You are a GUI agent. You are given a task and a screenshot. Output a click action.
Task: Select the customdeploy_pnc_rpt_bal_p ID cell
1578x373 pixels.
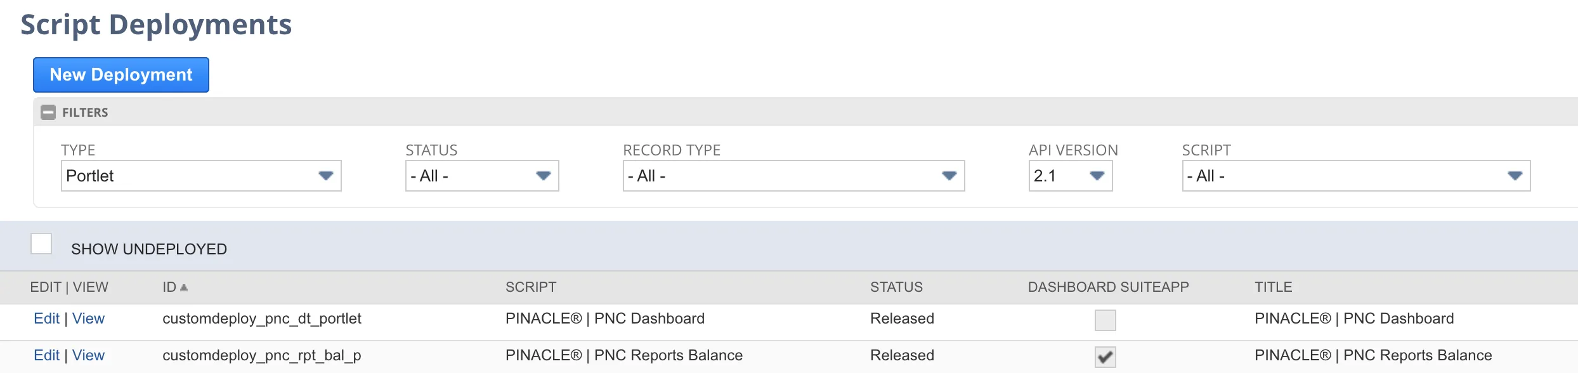tap(262, 355)
